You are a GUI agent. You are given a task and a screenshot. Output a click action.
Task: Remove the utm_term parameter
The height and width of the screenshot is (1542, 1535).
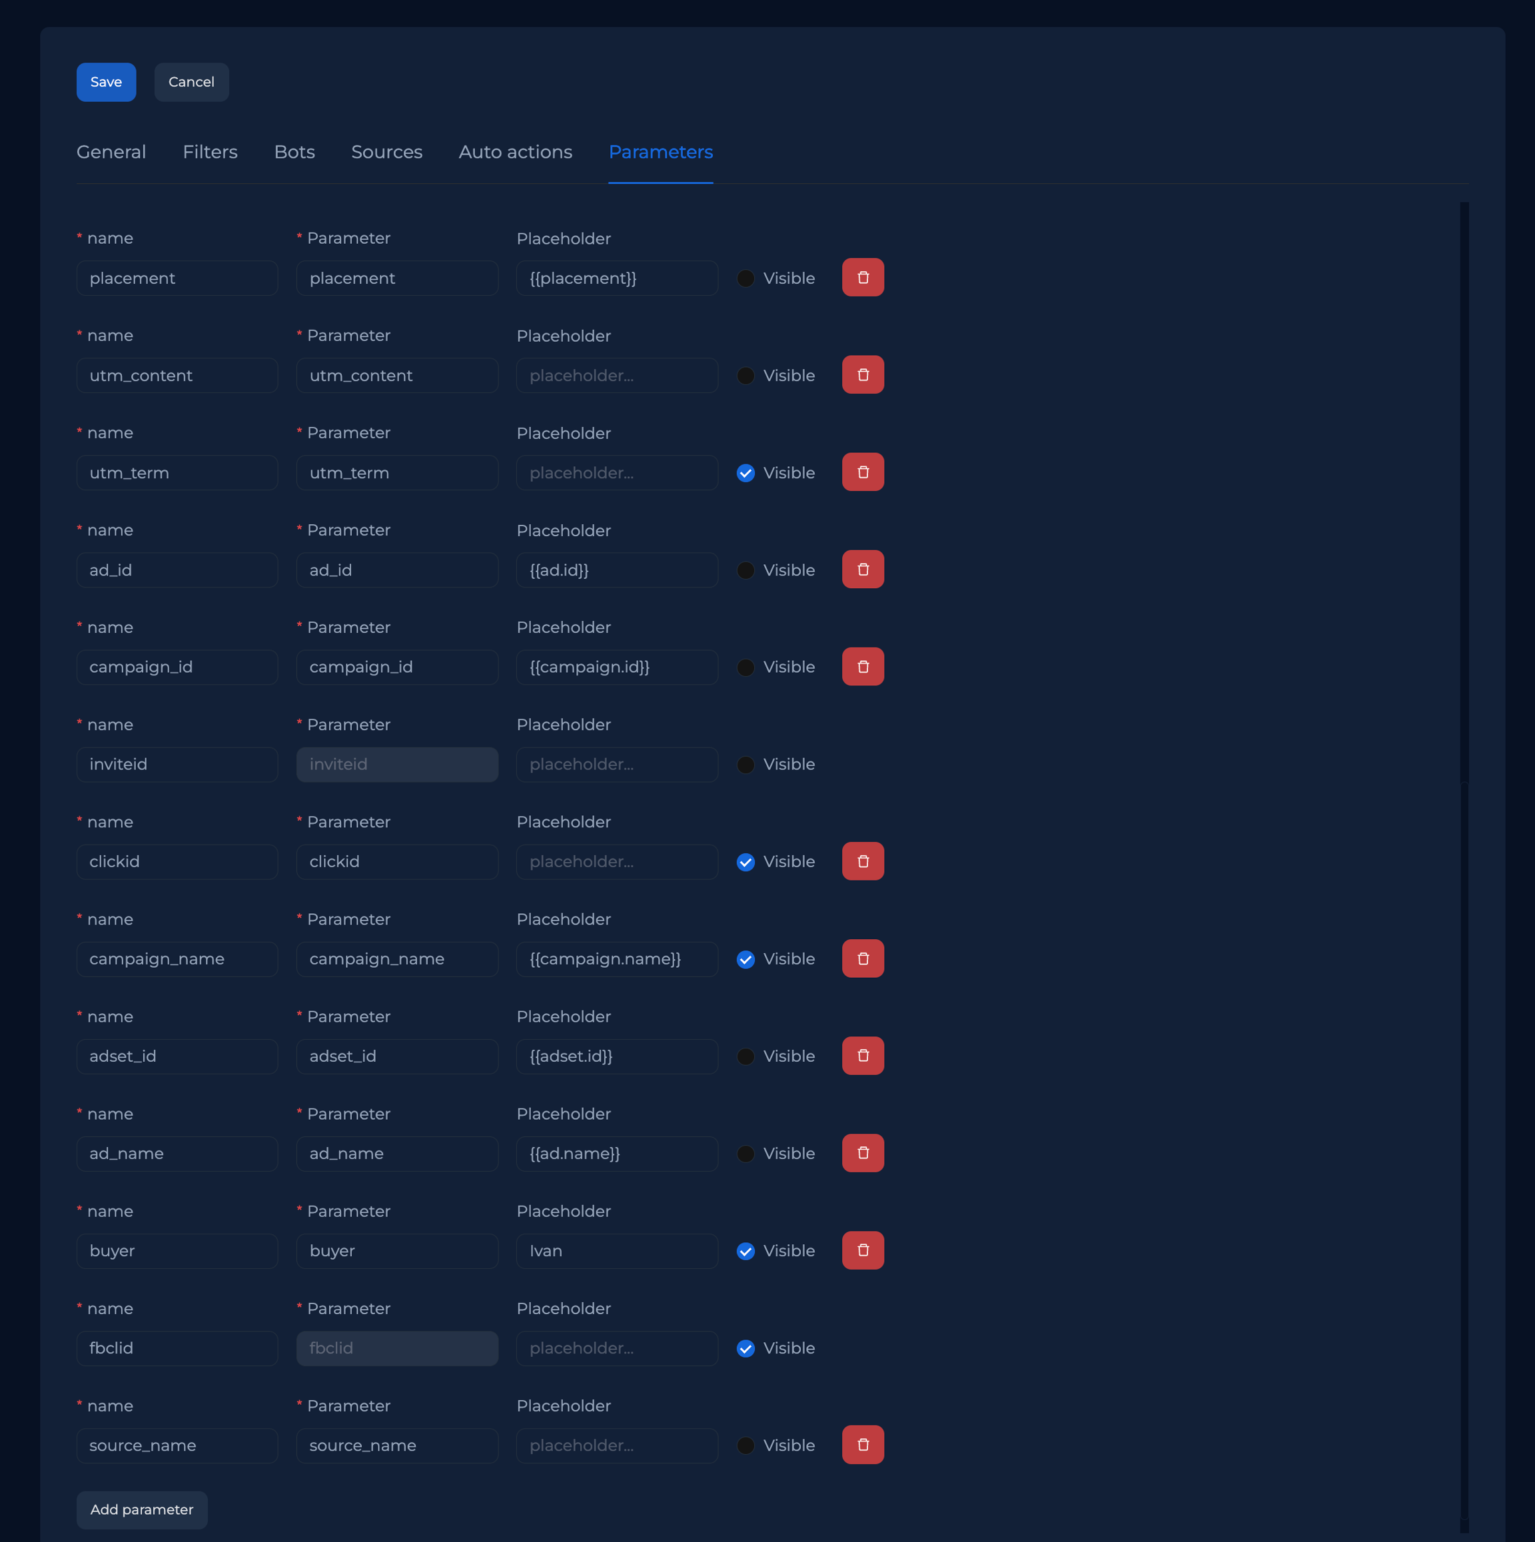862,472
